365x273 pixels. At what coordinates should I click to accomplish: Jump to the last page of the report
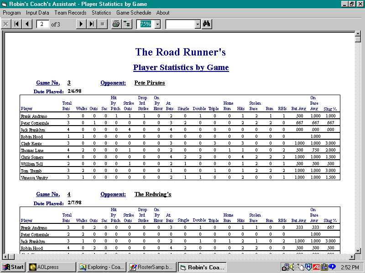click(x=92, y=24)
